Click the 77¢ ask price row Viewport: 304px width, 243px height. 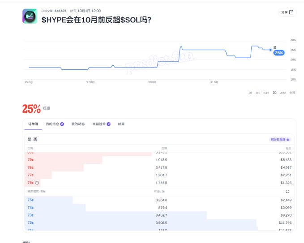pos(159,175)
